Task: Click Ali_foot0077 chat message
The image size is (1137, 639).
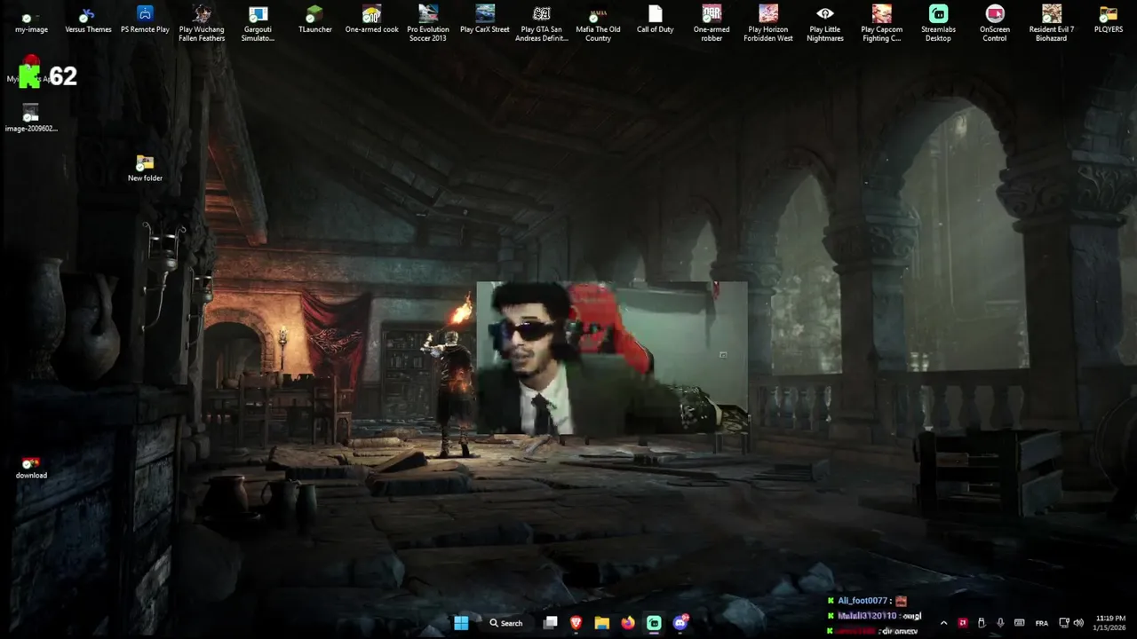Action: [866, 601]
